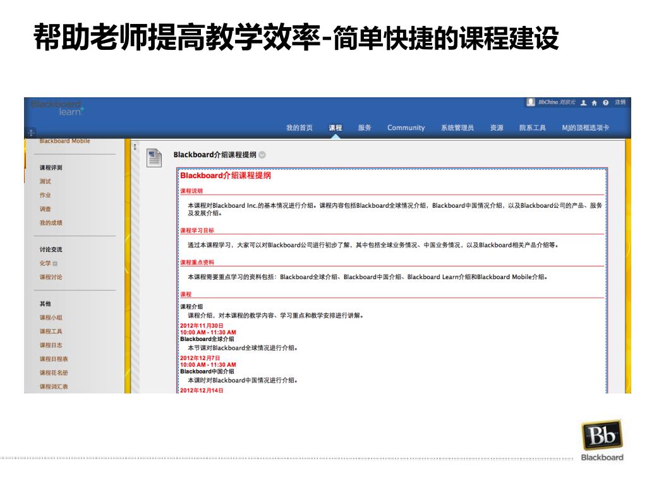Select the 课程 tab
This screenshot has height=485, width=647.
pos(336,128)
